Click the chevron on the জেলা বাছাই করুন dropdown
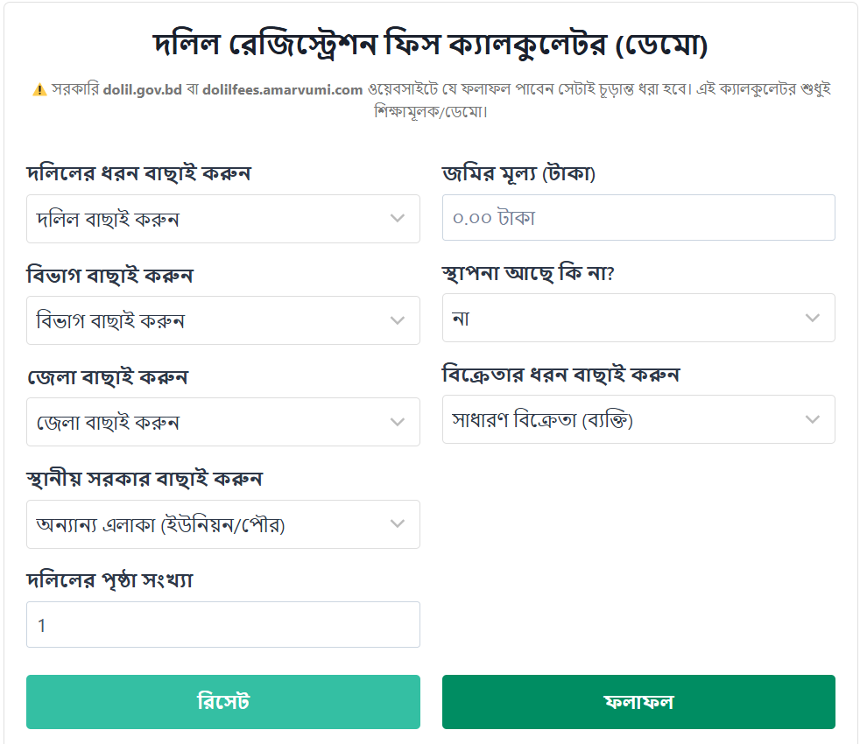The image size is (860, 744). click(x=396, y=422)
